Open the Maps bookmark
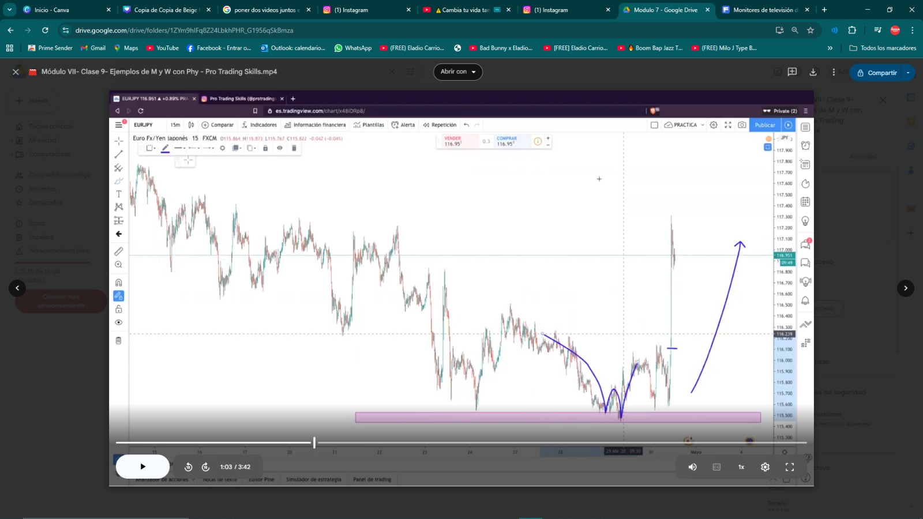Viewport: 923px width, 519px height. point(126,48)
